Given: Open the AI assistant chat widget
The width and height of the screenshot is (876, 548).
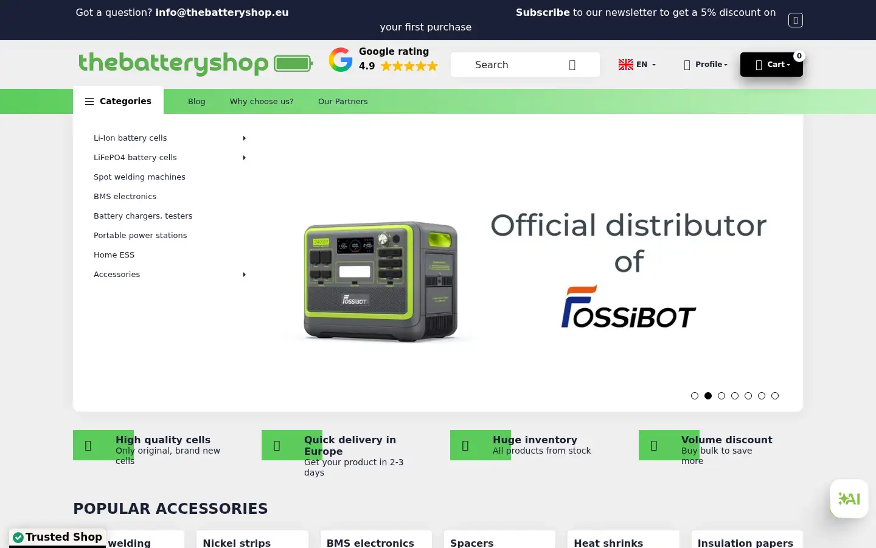Looking at the screenshot, I should pos(849,499).
